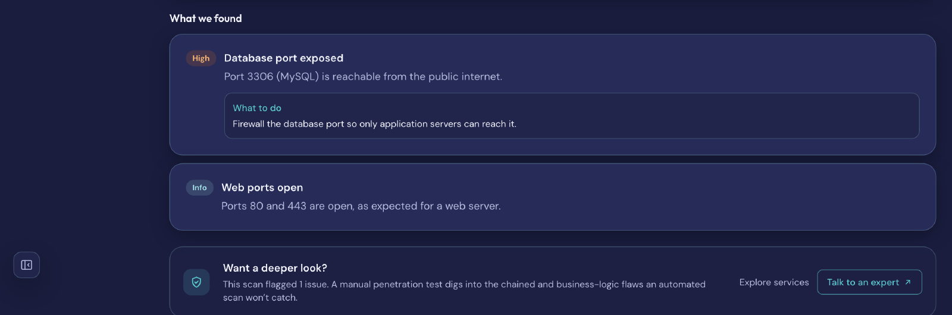Click empty area of the Web ports open card
This screenshot has height=315, width=952.
coord(714,197)
